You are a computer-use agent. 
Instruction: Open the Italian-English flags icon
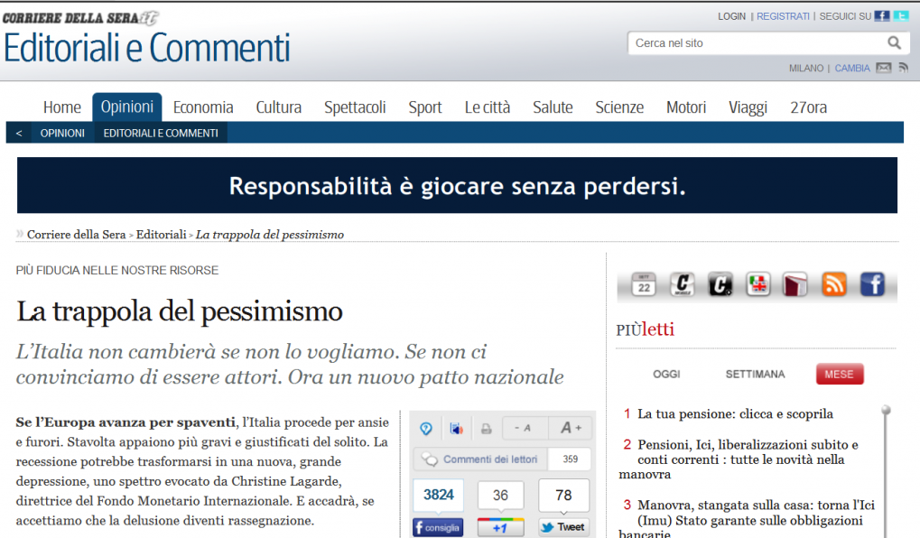coord(758,284)
